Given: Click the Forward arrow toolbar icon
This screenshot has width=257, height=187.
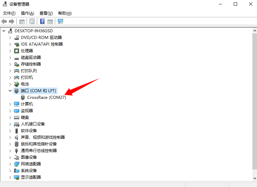Looking at the screenshot, I should coord(12,21).
